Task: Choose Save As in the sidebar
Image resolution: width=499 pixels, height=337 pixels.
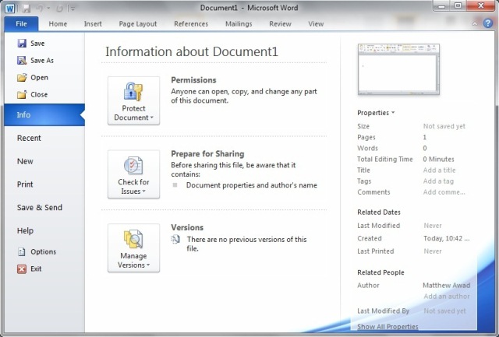Action: [35, 61]
